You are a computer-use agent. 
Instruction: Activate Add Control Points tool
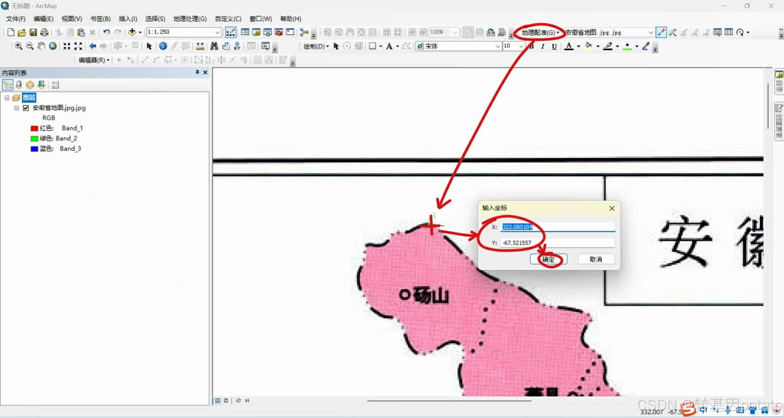tap(661, 32)
